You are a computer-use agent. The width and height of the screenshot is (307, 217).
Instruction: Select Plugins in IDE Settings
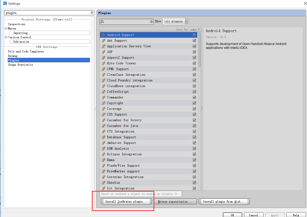49,60
